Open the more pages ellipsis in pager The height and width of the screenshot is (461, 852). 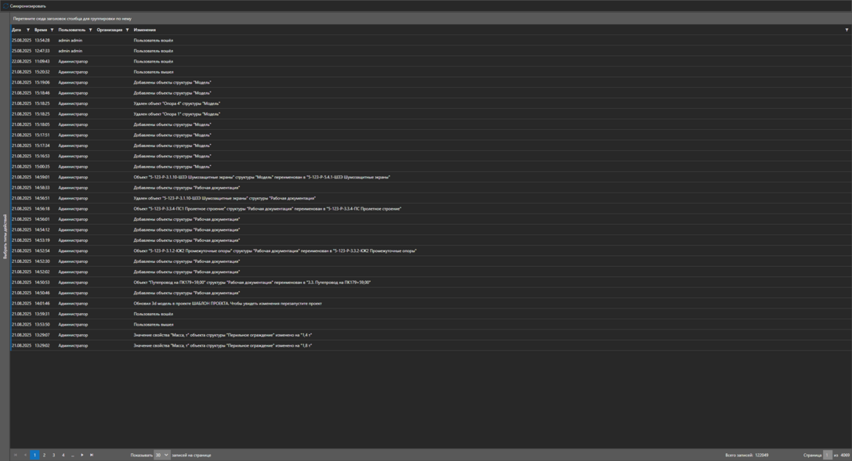point(73,455)
